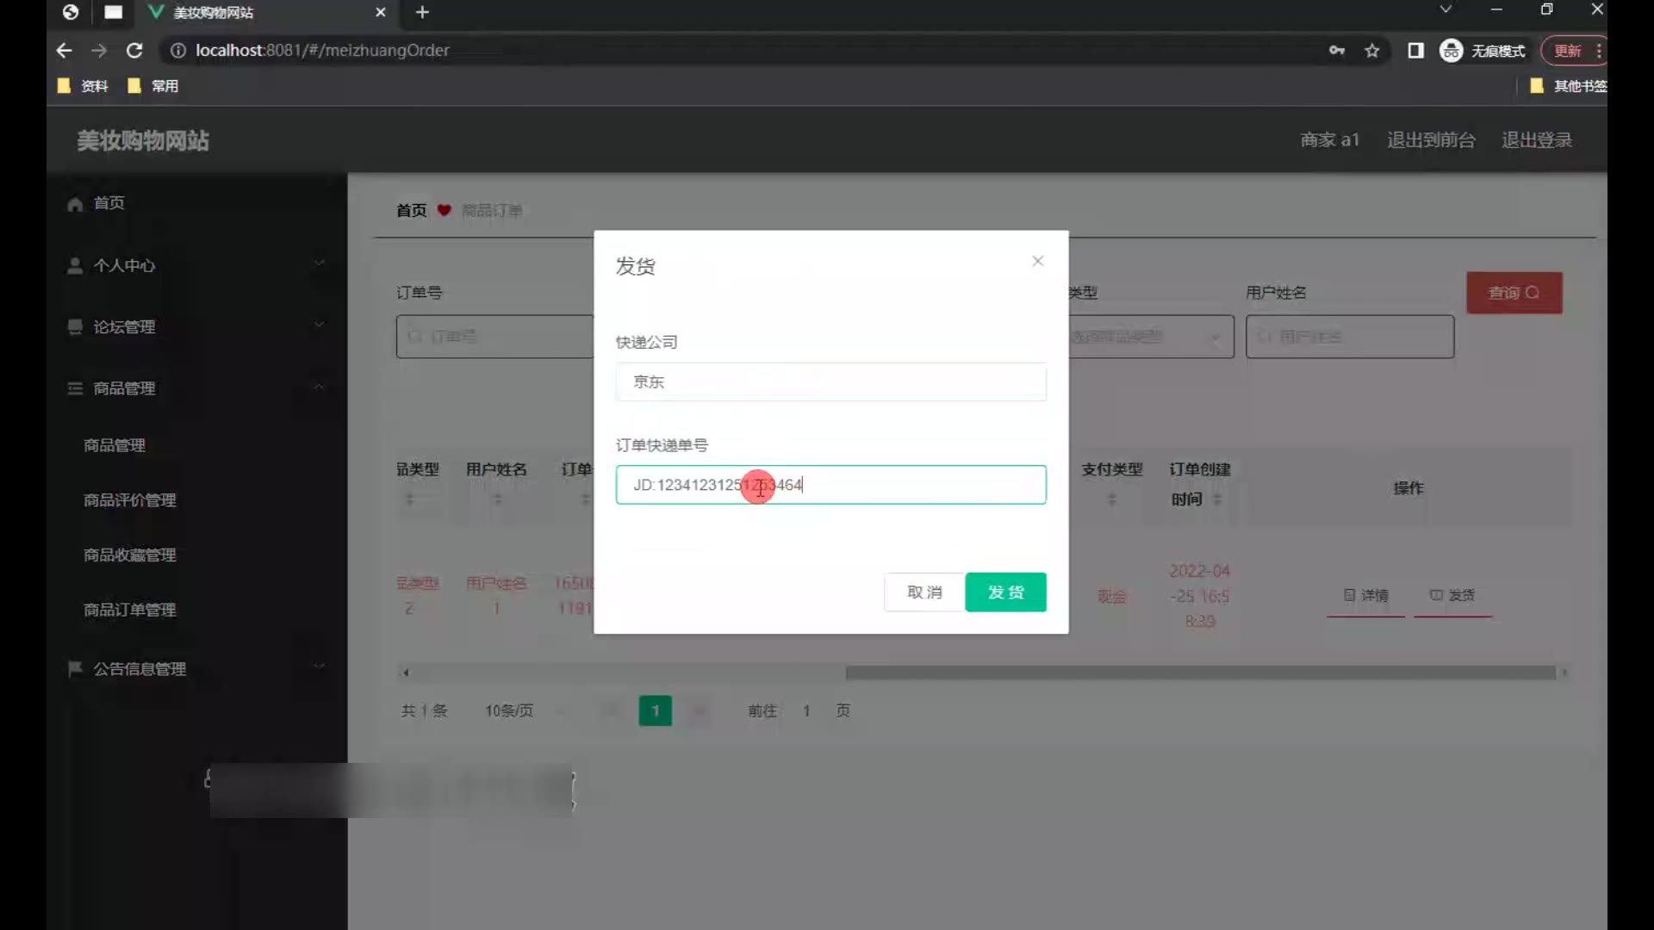
Task: Click the horizontal table scrollbar
Action: 1199,673
